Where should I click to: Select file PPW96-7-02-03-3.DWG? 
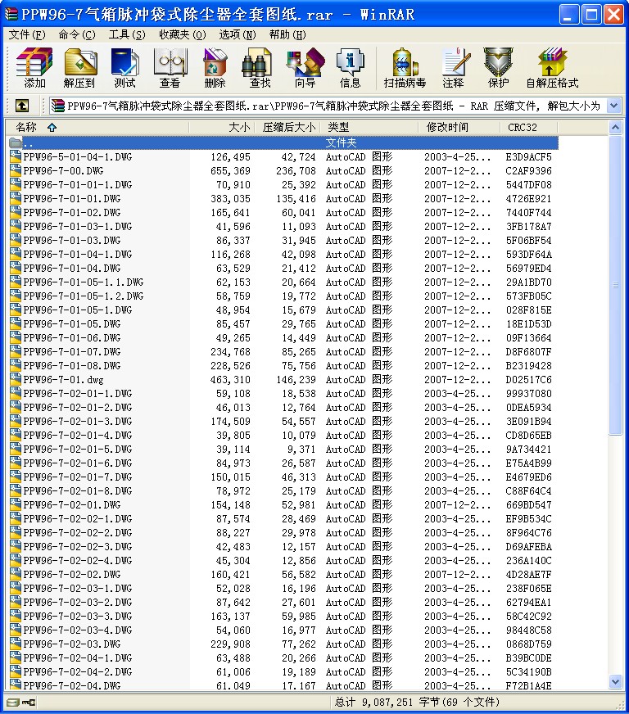pos(78,616)
